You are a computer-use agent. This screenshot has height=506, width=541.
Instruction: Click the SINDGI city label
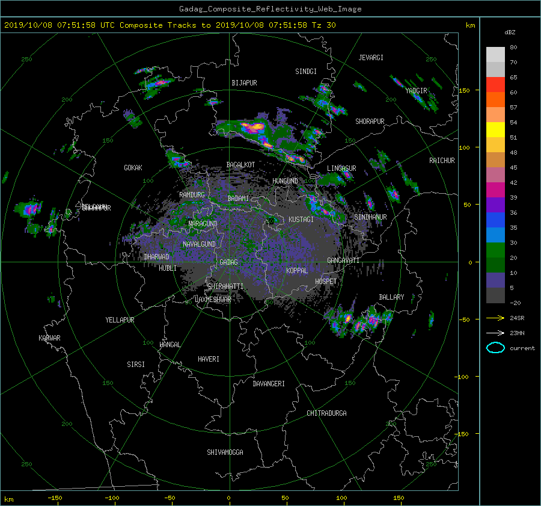pos(306,72)
